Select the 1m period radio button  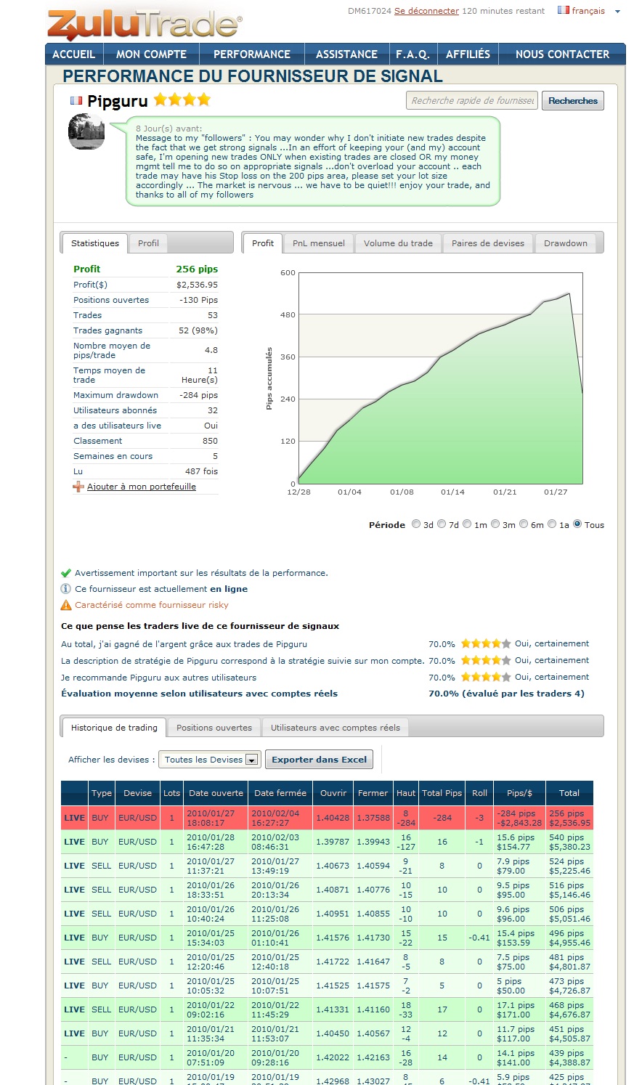point(467,524)
